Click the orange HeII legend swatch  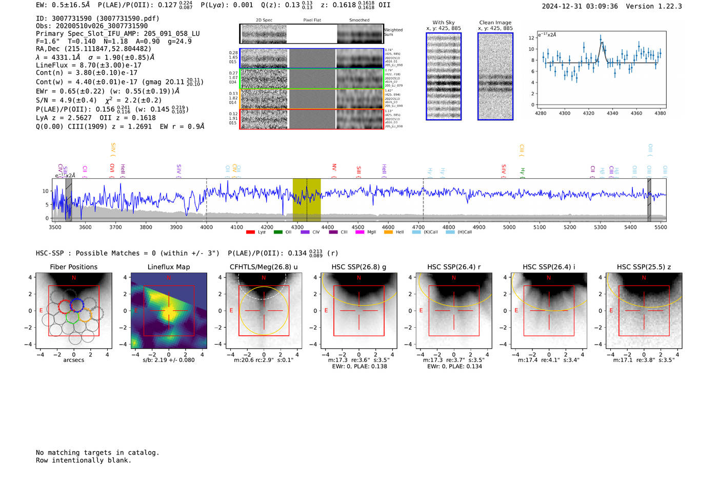pos(388,232)
